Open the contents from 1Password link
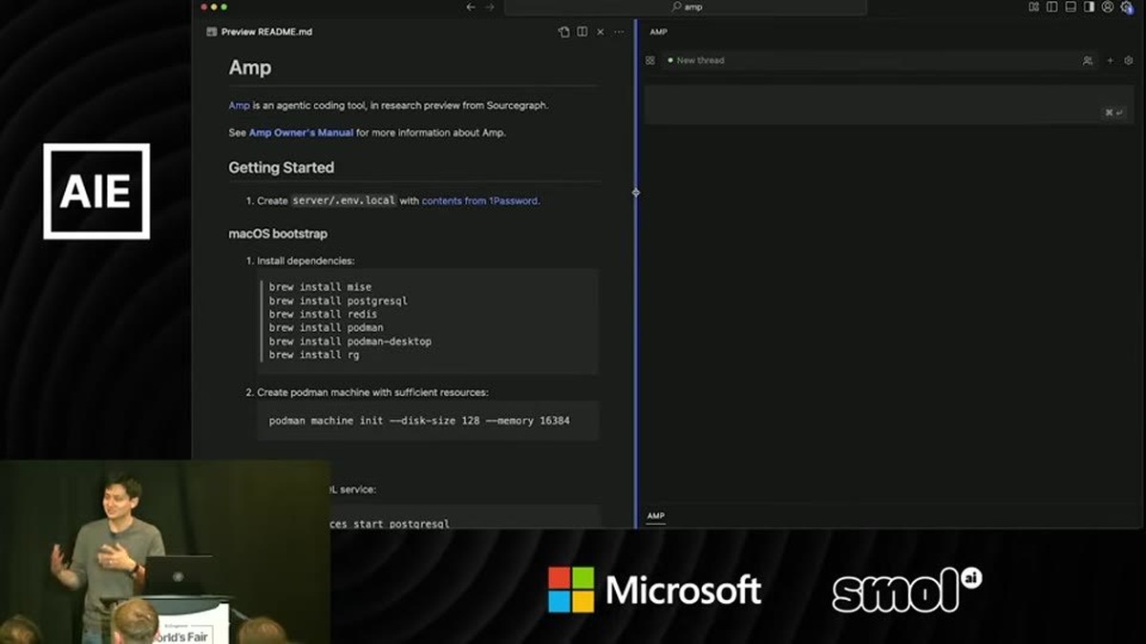 [479, 201]
